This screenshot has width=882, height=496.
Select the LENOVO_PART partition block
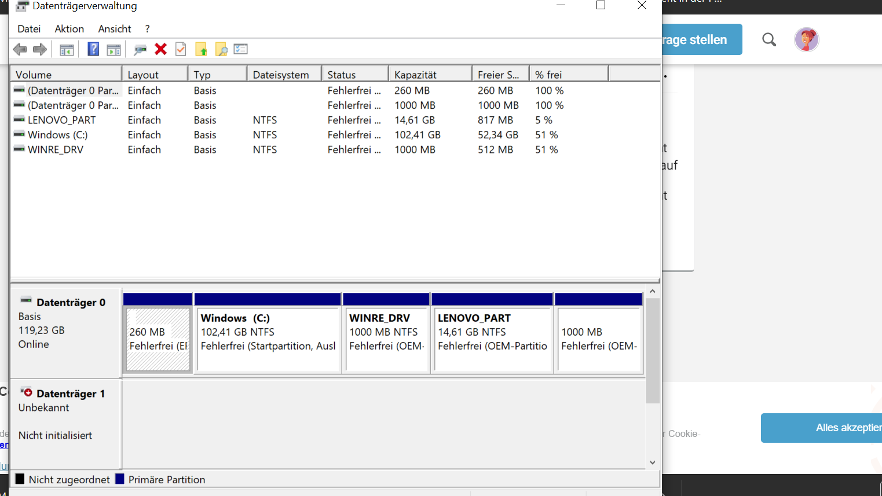[x=491, y=339]
